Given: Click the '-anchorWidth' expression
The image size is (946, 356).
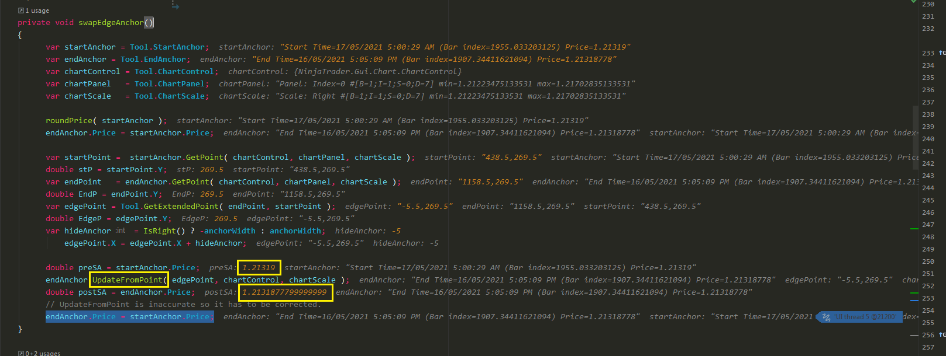Looking at the screenshot, I should pyautogui.click(x=228, y=231).
